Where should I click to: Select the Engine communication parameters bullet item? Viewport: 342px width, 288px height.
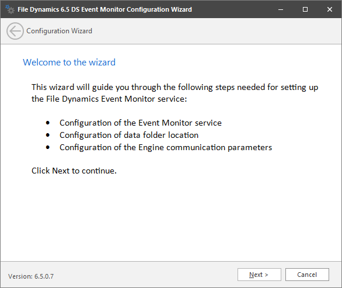click(x=166, y=147)
